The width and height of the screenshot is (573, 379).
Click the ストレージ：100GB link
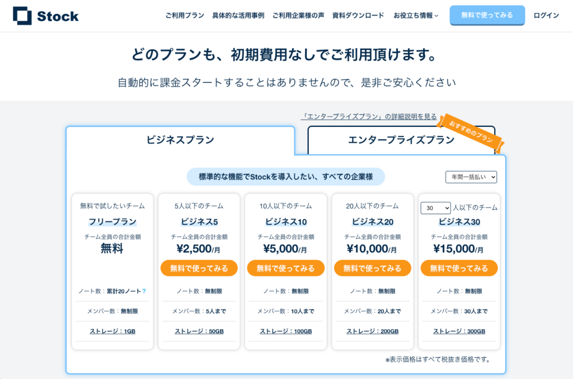click(286, 331)
